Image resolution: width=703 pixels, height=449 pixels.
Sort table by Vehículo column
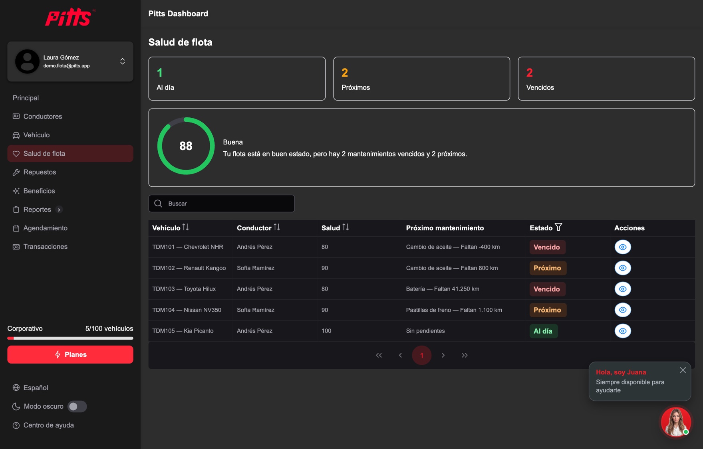point(186,227)
